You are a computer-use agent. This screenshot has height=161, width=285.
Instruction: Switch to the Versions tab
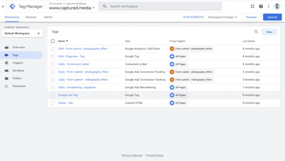pos(31,17)
